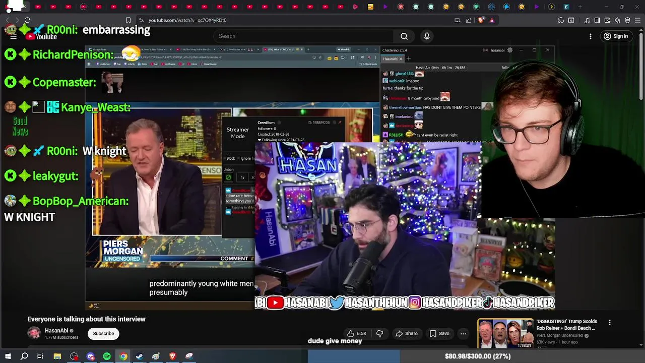Click the bookmark icon in address bar

pyautogui.click(x=128, y=20)
